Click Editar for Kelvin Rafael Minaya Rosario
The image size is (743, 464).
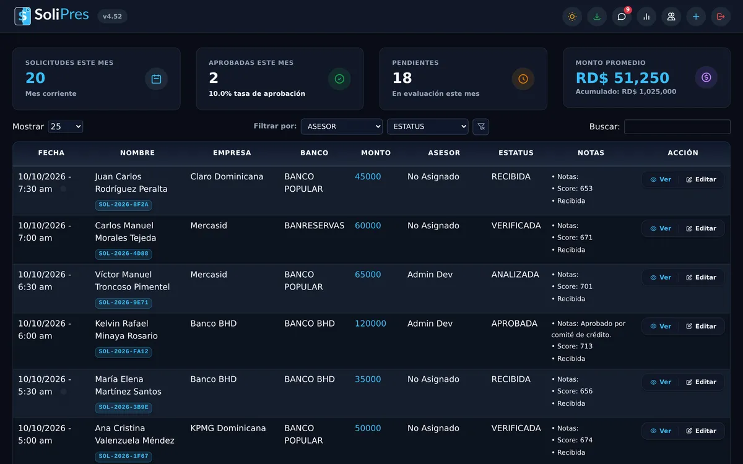tap(701, 326)
